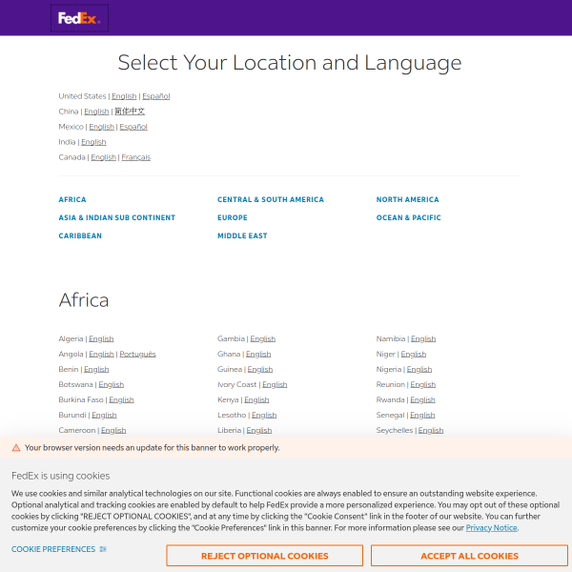Screen dimensions: 572x572
Task: Click Accept All Cookies
Action: point(469,556)
